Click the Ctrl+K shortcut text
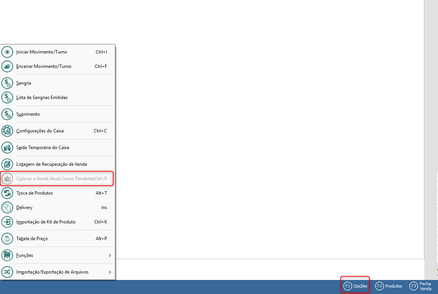Screen dimensions: 438x294 (101, 222)
